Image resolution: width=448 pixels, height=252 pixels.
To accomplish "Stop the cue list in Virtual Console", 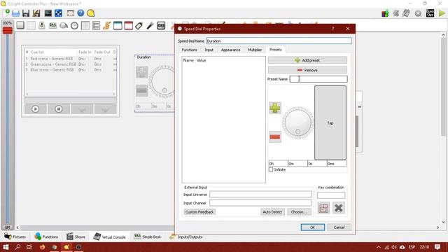I will click(x=59, y=109).
